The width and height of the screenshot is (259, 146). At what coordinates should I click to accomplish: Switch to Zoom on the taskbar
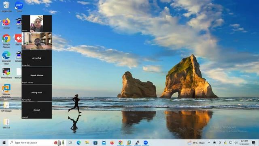coord(146,143)
